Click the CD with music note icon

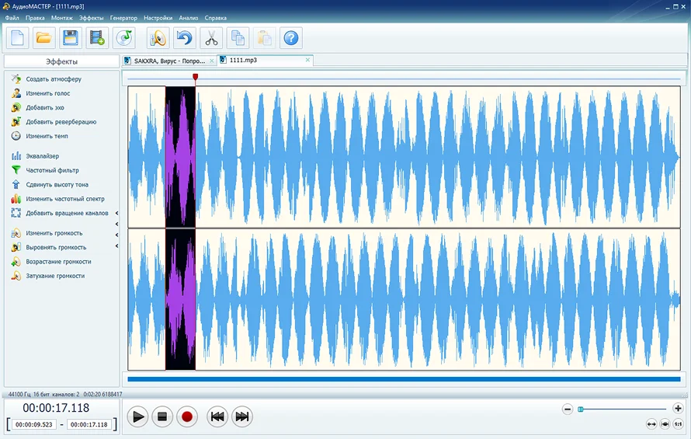point(123,37)
